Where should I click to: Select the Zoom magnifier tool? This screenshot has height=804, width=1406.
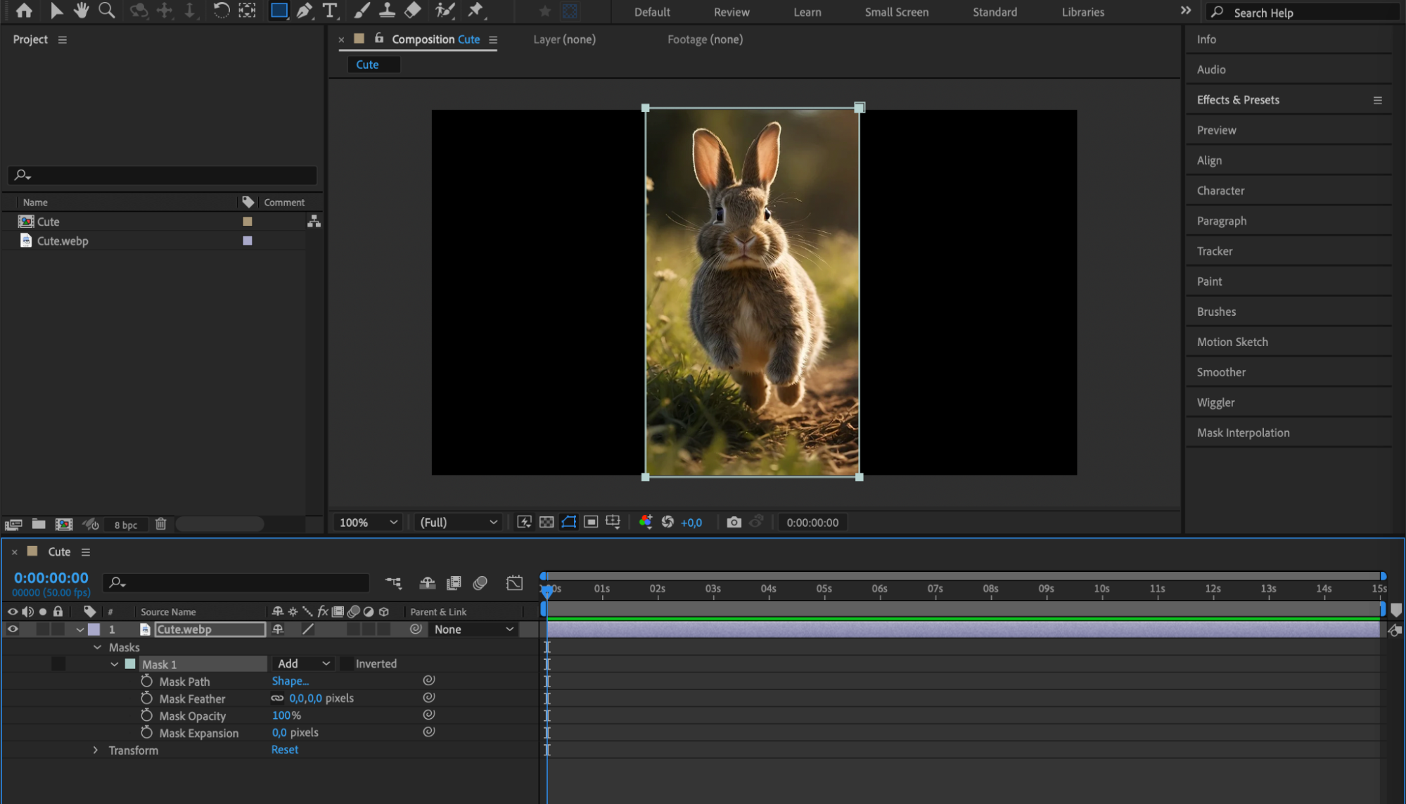point(107,11)
